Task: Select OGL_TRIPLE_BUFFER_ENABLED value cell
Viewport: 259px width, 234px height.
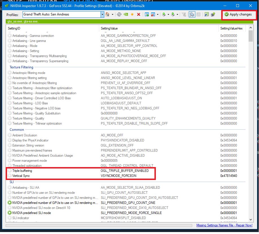Action: click(125, 171)
